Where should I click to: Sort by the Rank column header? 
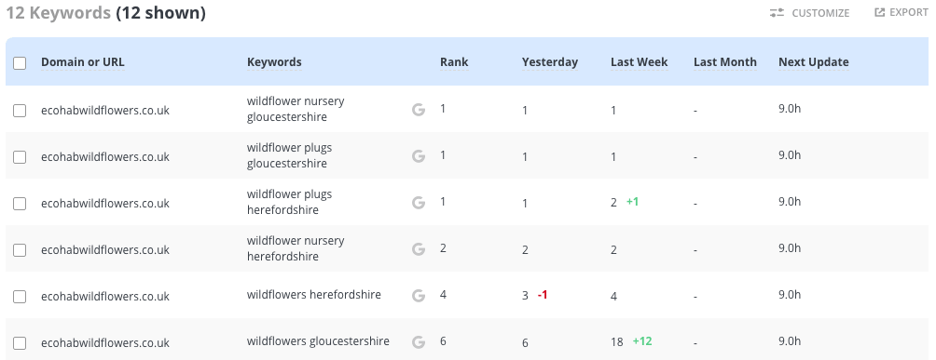[454, 62]
